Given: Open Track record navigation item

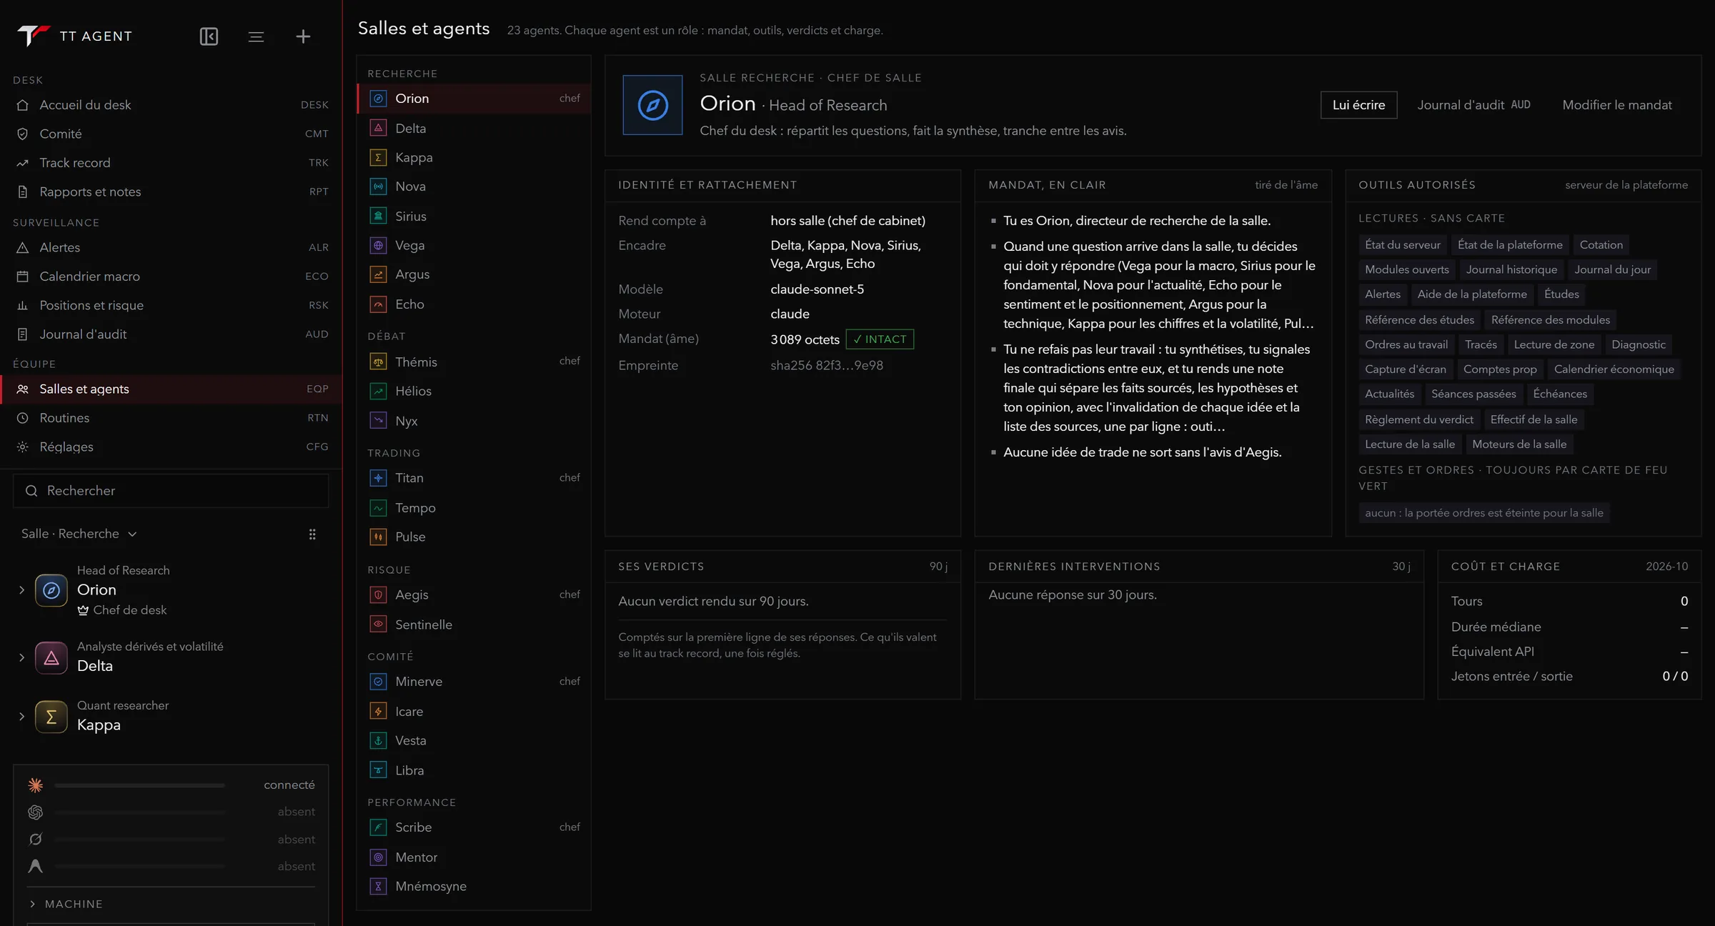Looking at the screenshot, I should click(171, 163).
